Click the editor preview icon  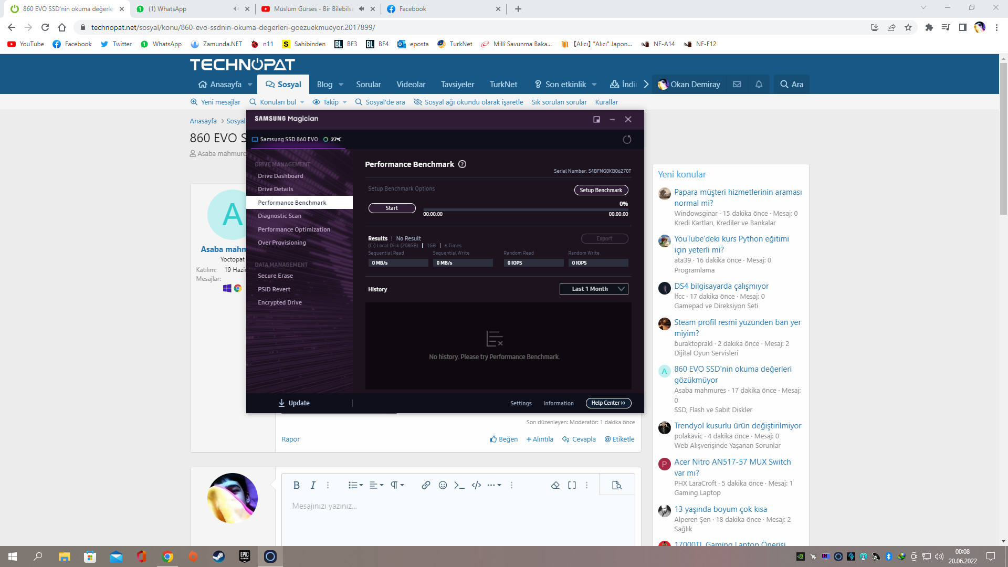click(617, 485)
